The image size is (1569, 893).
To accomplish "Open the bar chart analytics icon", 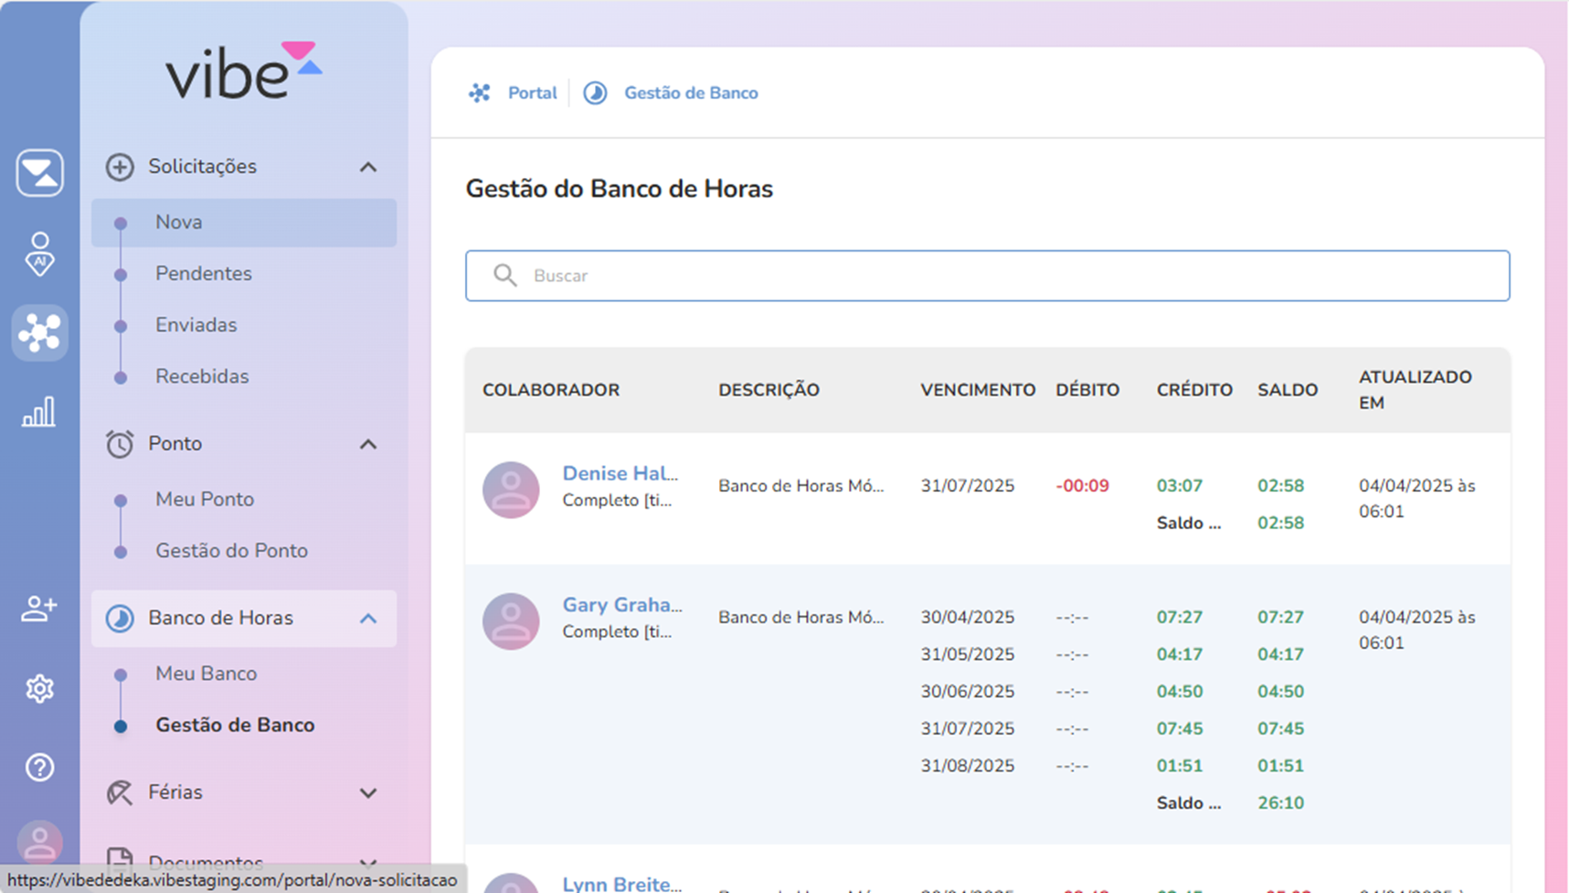I will coord(39,412).
